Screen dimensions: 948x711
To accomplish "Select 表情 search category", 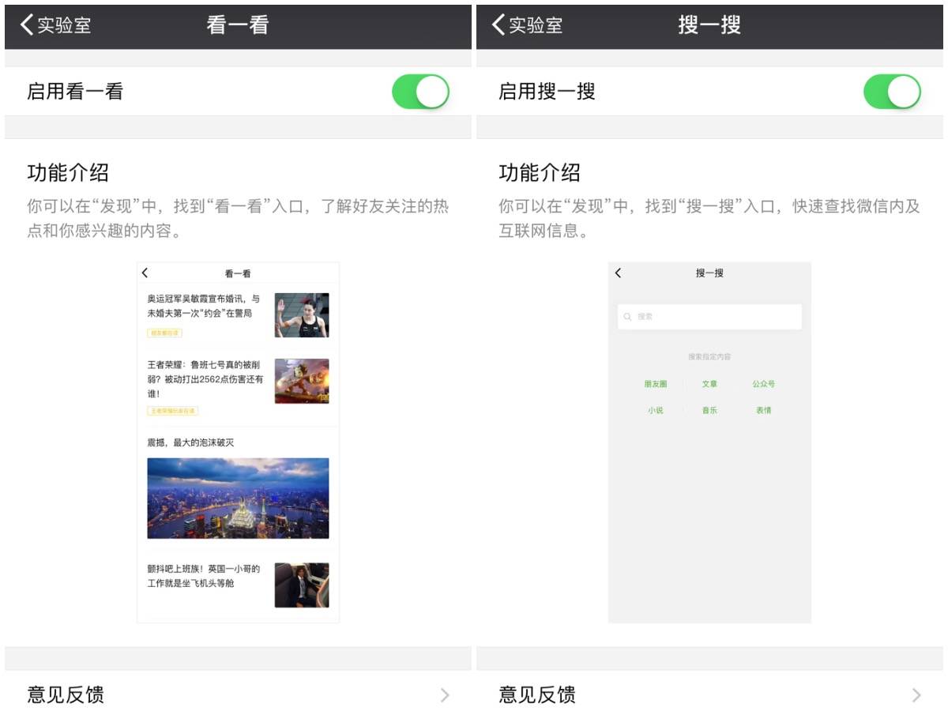I will (x=763, y=411).
